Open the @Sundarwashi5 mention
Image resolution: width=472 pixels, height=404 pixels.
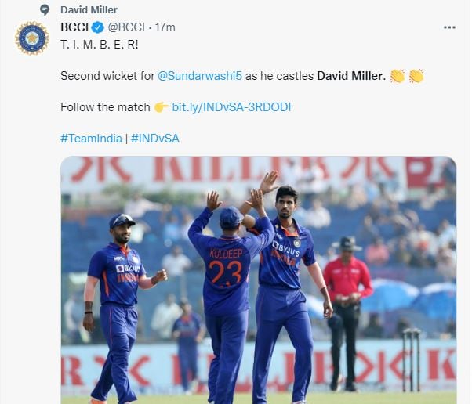point(200,76)
